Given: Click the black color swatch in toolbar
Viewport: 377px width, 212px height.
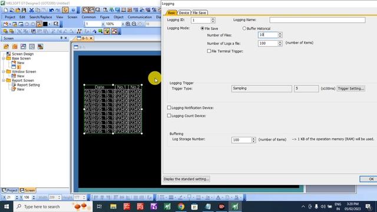Looking at the screenshot, I should [45, 24].
